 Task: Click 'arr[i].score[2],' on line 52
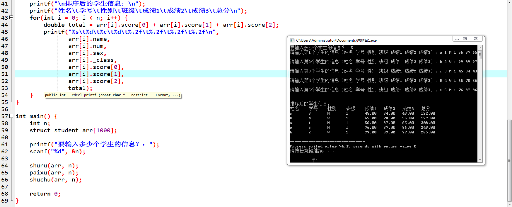pyautogui.click(x=96, y=81)
